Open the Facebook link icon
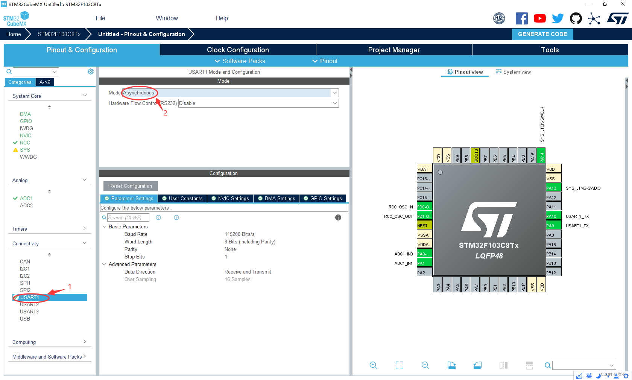 521,18
